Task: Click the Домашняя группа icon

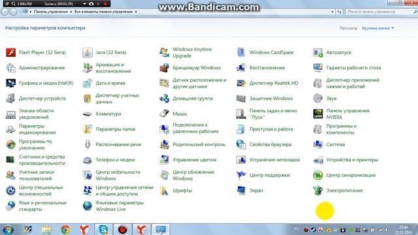Action: coord(164,99)
